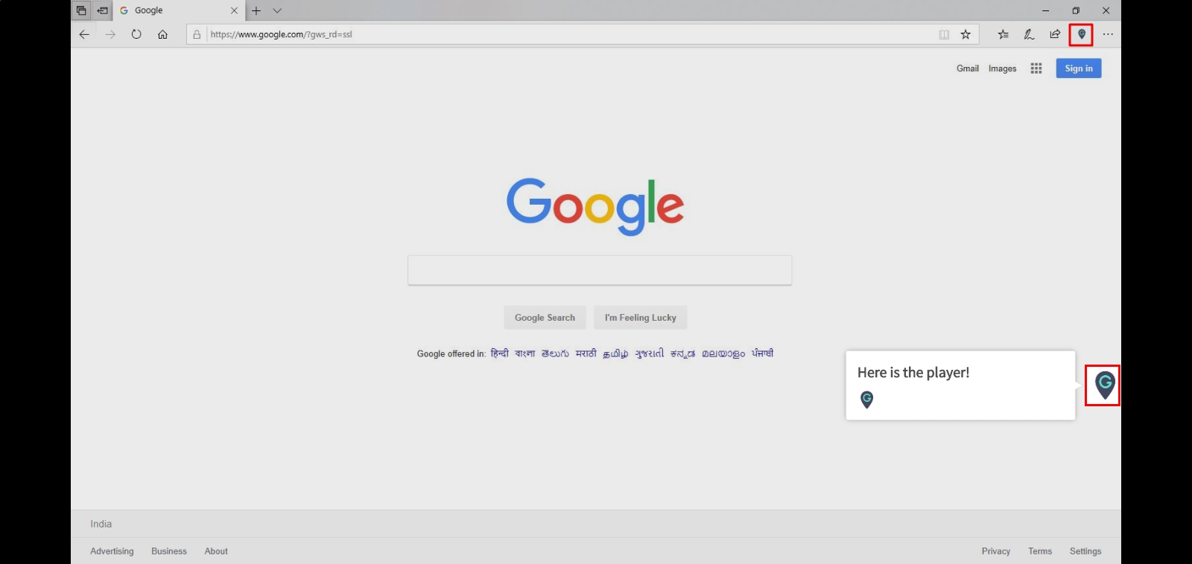Click the tabs set-aside view icon
The height and width of the screenshot is (564, 1192).
click(x=81, y=10)
